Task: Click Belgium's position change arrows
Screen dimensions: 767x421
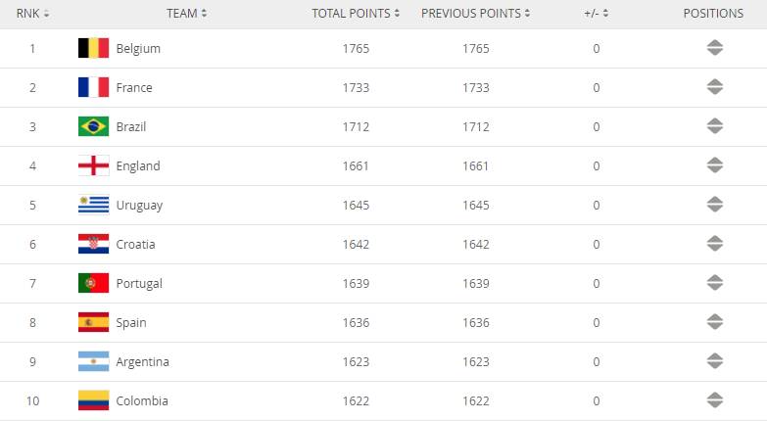Action: [x=714, y=48]
